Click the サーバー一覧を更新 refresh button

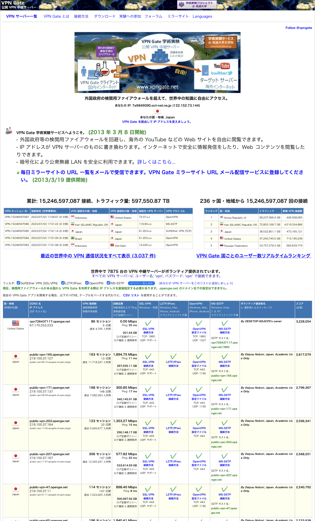point(141,283)
